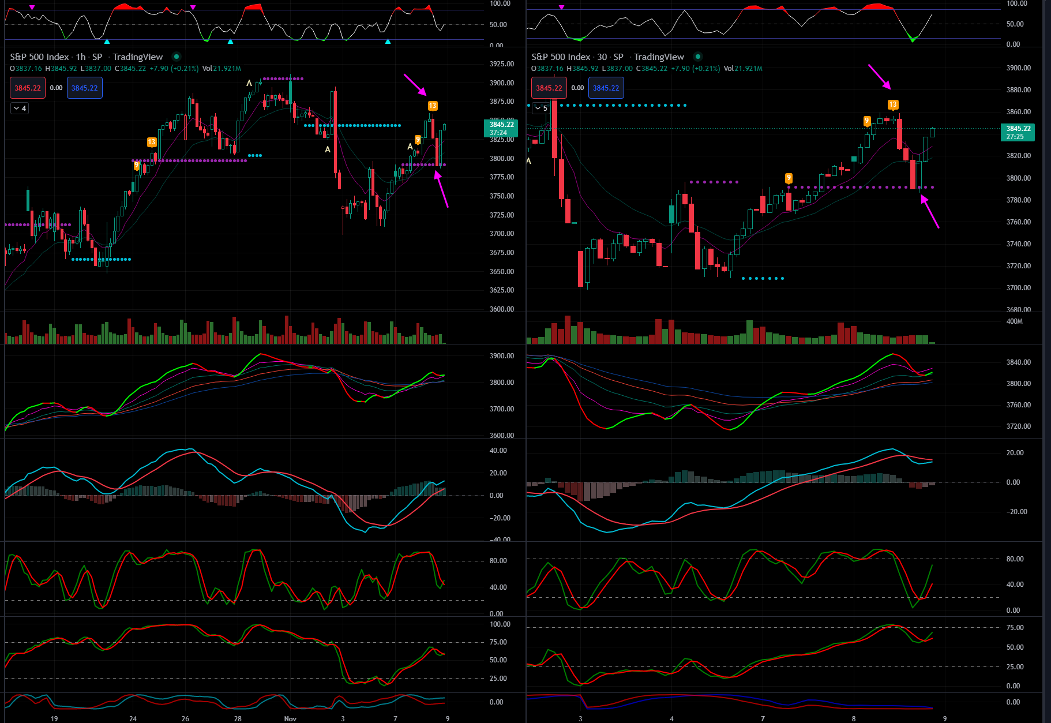Image resolution: width=1051 pixels, height=723 pixels.
Task: Click the A label above the 1h chart high
Action: pyautogui.click(x=249, y=83)
